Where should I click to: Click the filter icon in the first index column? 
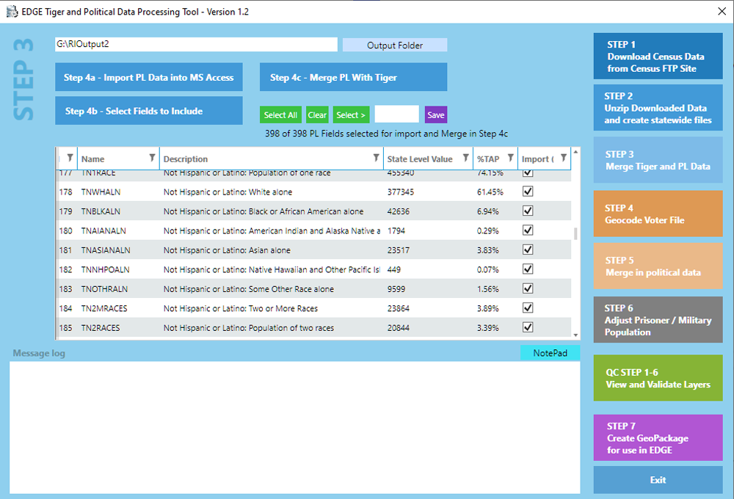(x=70, y=159)
